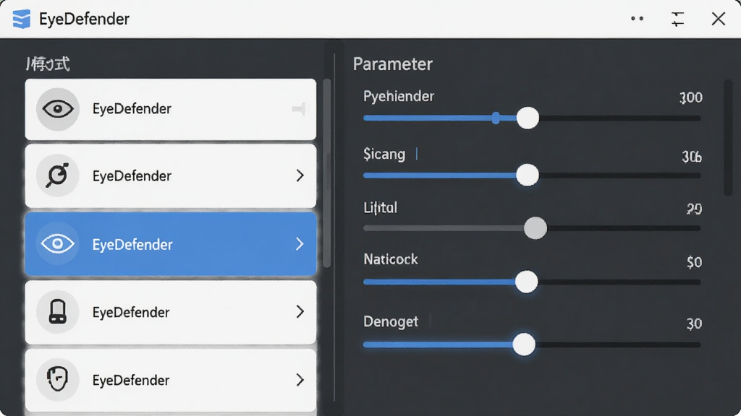This screenshot has width=741, height=416.
Task: Click the Naticock slider handle
Action: pos(527,282)
